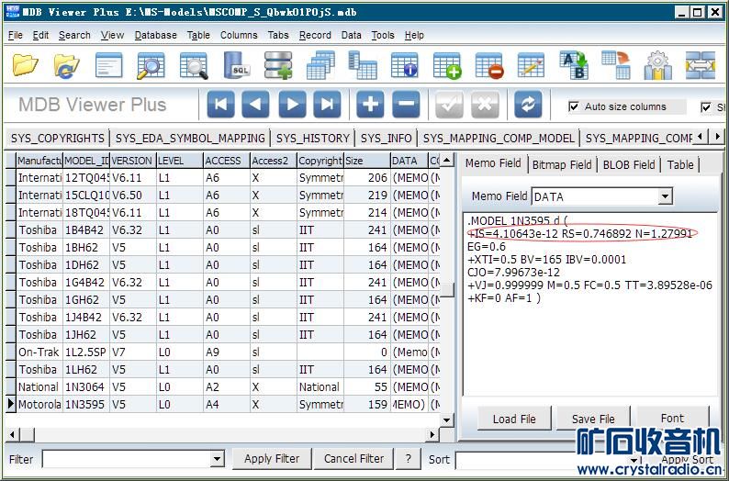Open file with the yellow folder icon
This screenshot has height=481, width=729.
[25, 65]
